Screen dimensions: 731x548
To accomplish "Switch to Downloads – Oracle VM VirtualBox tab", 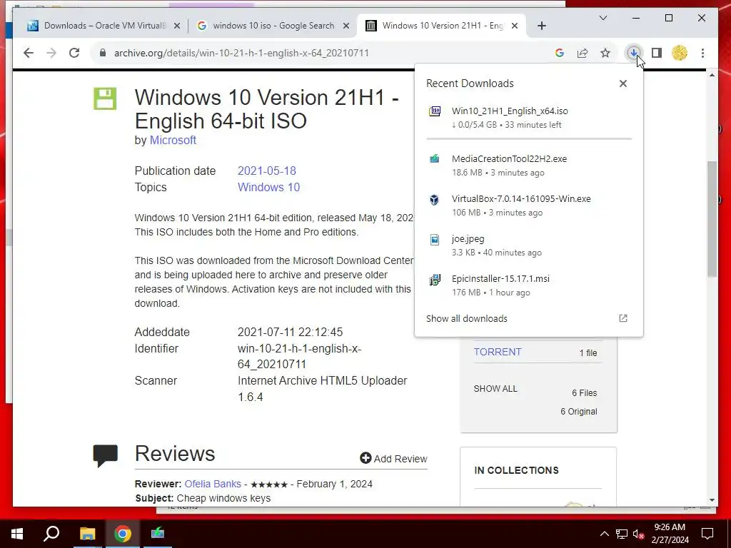I will [x=104, y=26].
